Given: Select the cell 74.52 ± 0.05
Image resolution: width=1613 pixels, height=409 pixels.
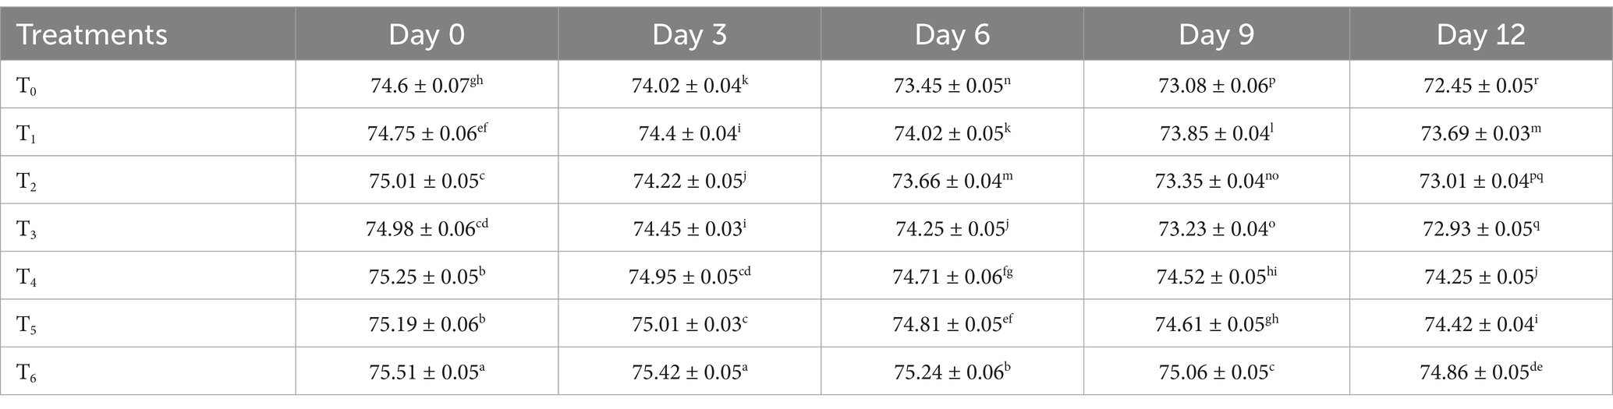Looking at the screenshot, I should click(x=1216, y=276).
